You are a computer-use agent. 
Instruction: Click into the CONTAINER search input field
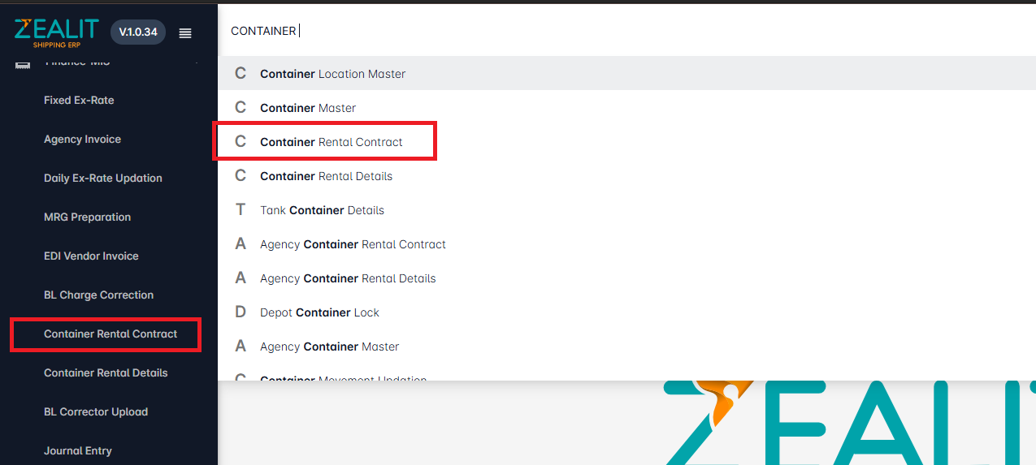626,31
